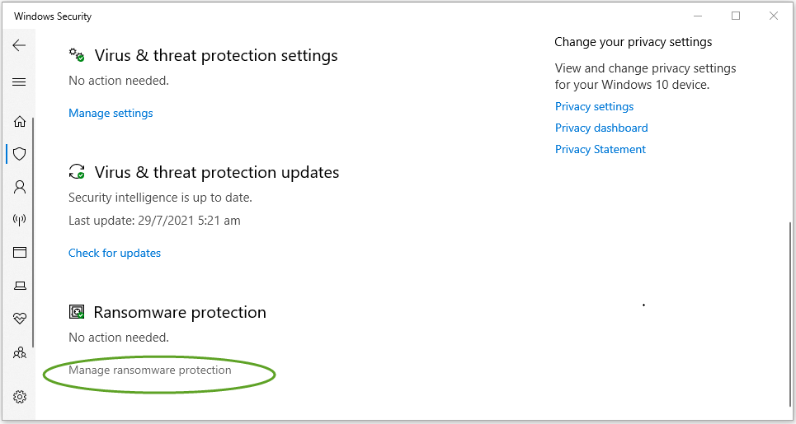The height and width of the screenshot is (424, 796).
Task: Open Manage ransomware protection link
Action: pyautogui.click(x=150, y=370)
